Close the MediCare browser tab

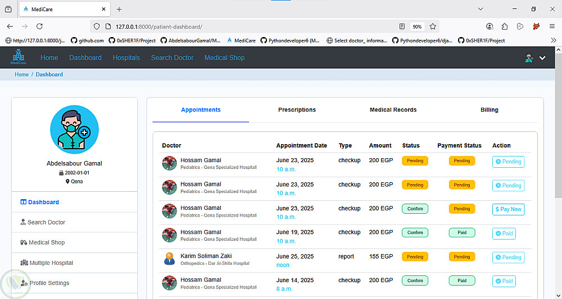103,10
